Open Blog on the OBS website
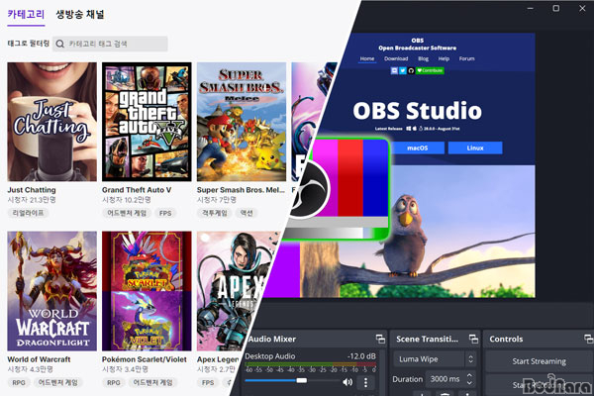The image size is (594, 396). [423, 58]
